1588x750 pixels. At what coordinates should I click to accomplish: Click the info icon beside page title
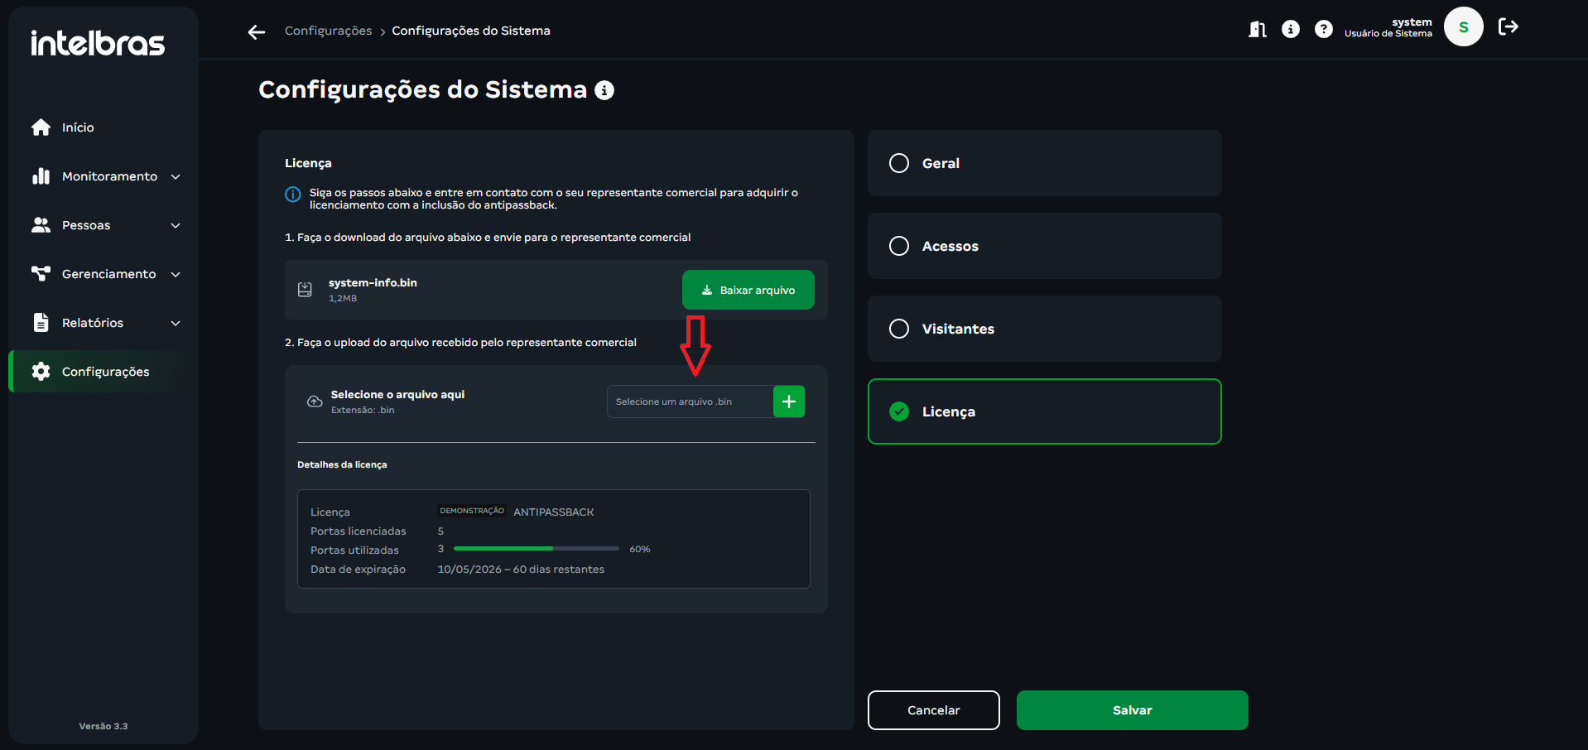(x=604, y=90)
